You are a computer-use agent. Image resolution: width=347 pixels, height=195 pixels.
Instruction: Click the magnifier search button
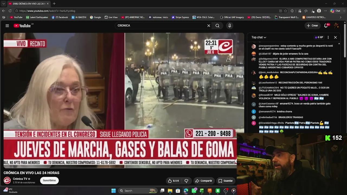click(217, 26)
